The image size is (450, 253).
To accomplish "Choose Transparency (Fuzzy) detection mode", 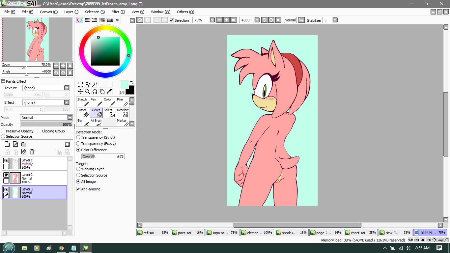I will [78, 144].
